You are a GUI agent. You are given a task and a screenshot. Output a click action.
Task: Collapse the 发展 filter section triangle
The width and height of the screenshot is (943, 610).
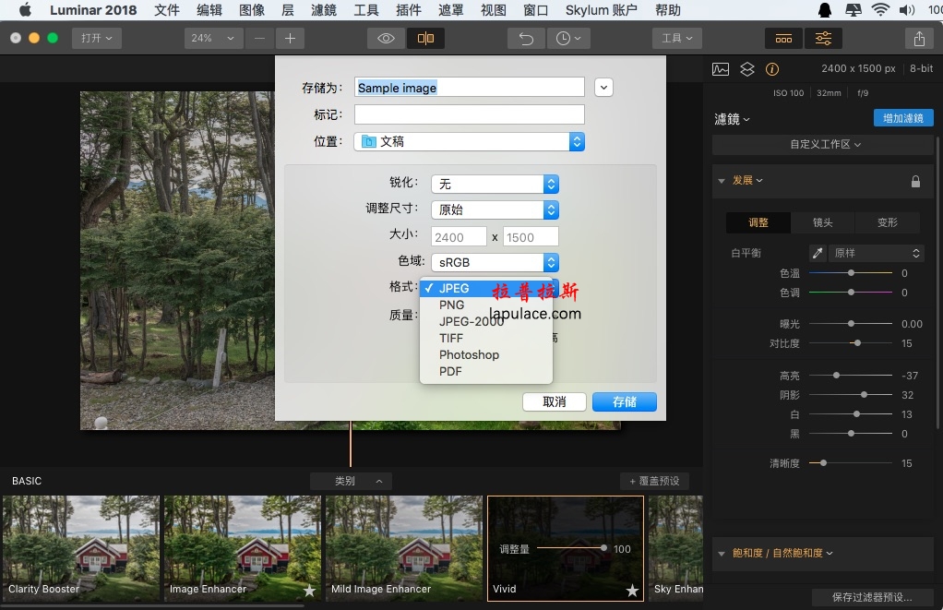(x=721, y=181)
